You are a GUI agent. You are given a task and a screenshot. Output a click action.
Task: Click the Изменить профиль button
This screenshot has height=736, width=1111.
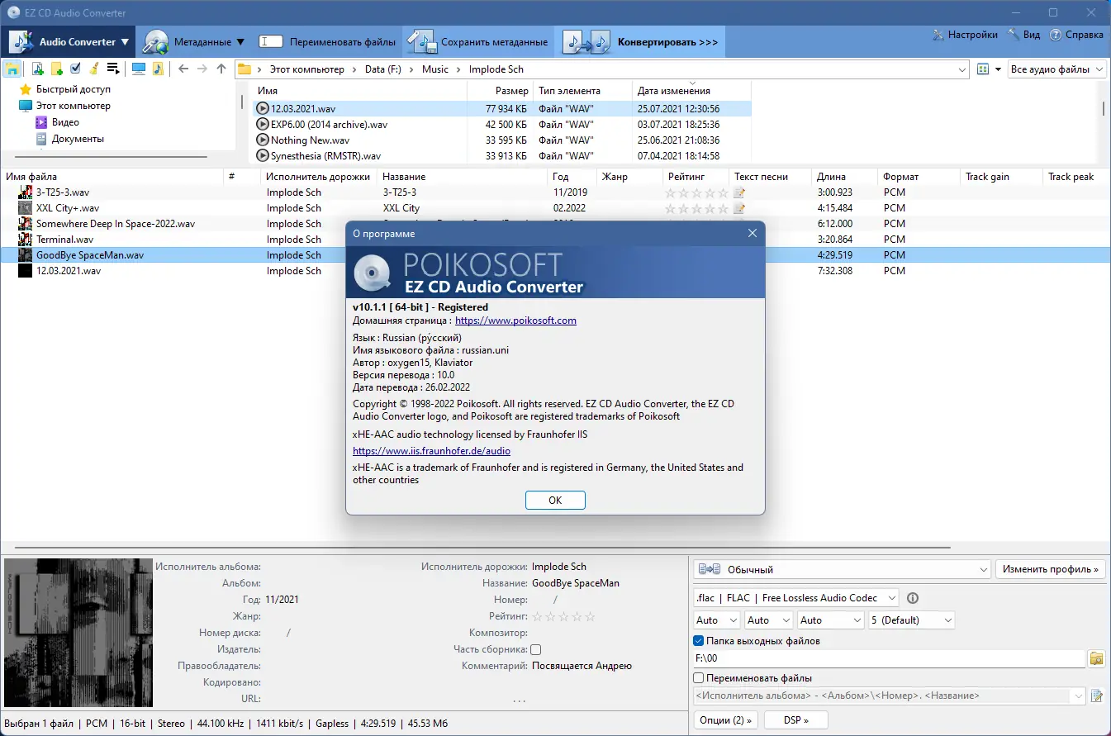click(1051, 569)
